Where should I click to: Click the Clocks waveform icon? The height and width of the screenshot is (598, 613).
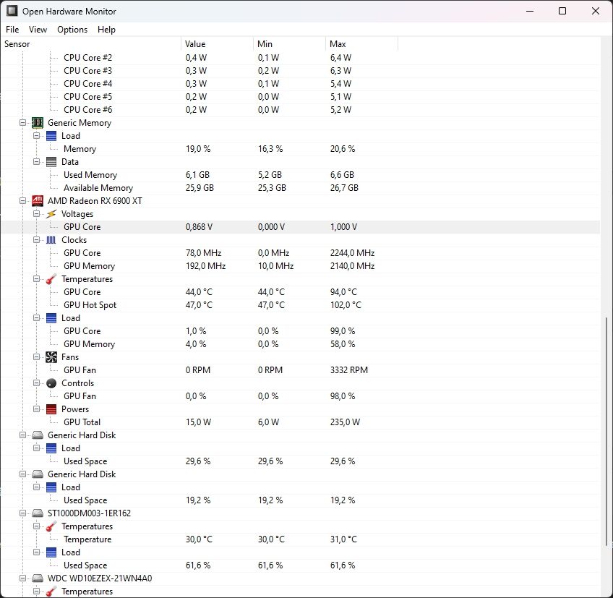(x=51, y=240)
